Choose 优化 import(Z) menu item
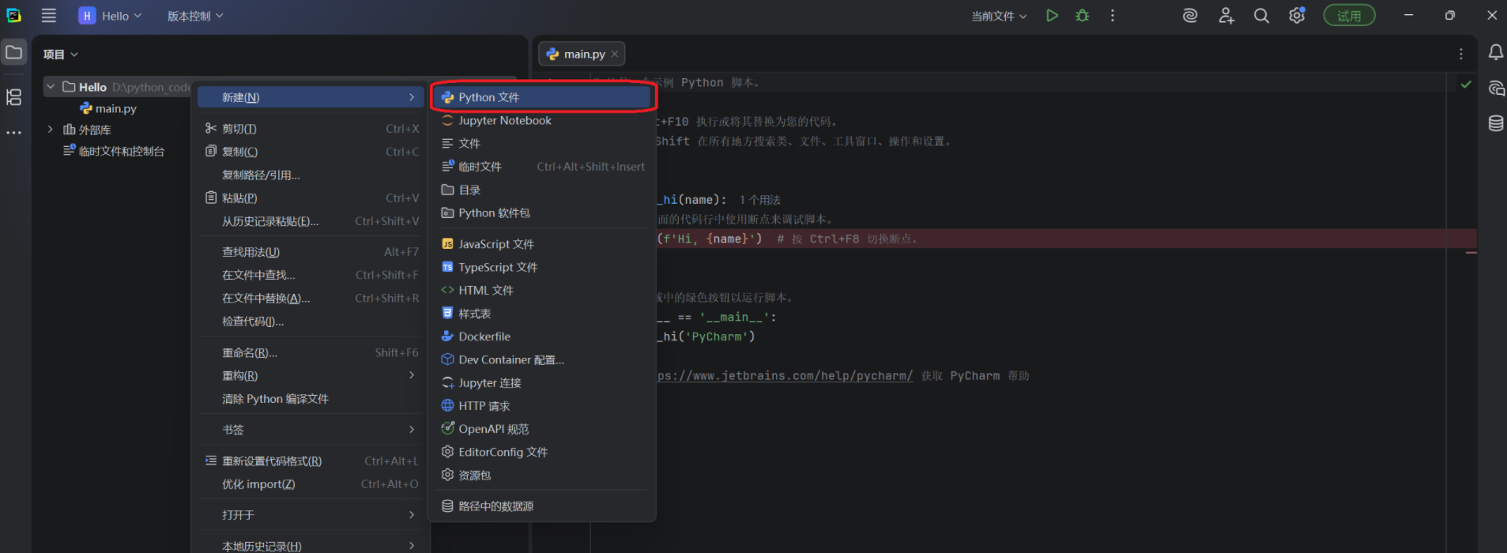 pos(311,484)
